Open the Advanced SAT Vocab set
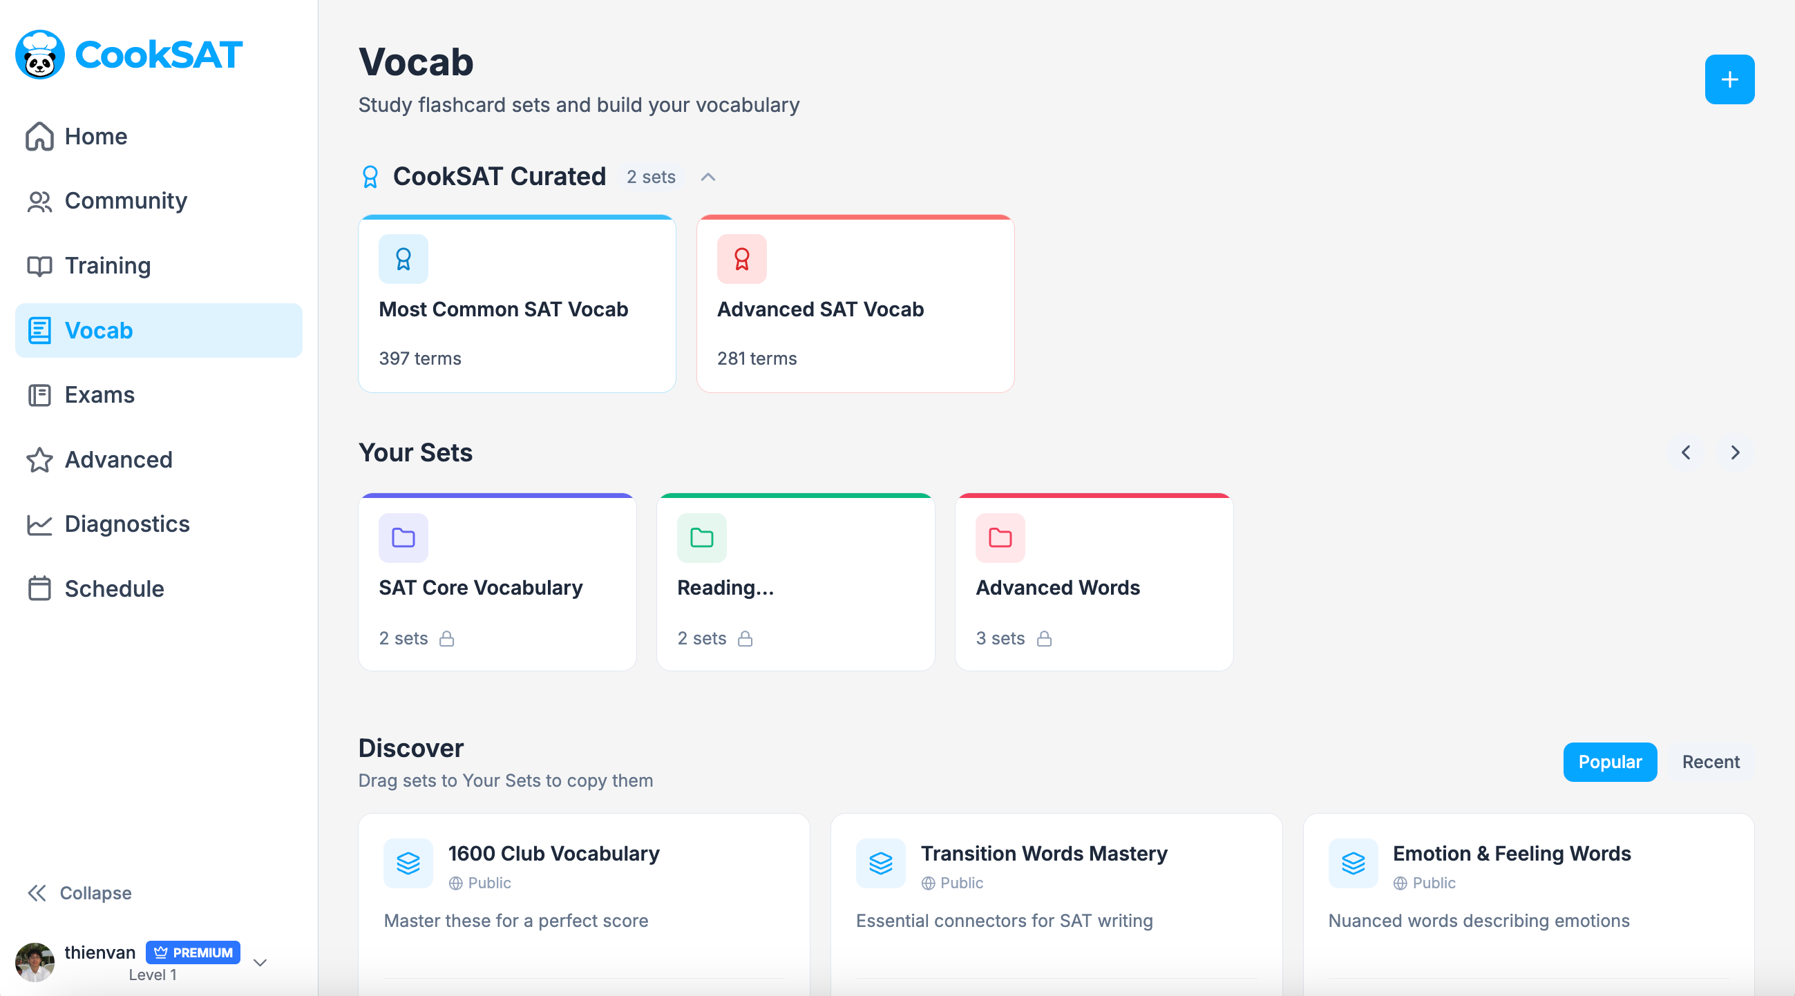The height and width of the screenshot is (996, 1795). [855, 309]
